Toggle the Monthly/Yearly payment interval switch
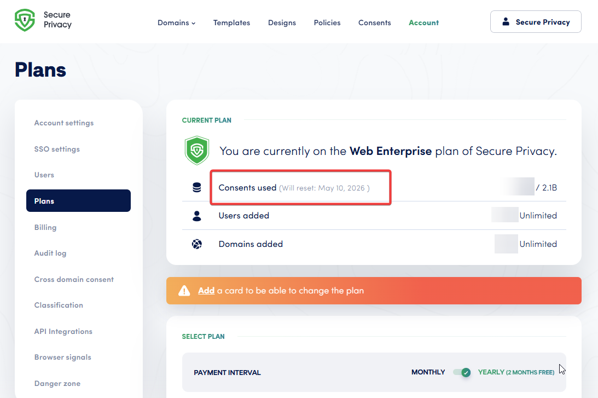This screenshot has height=398, width=598. click(462, 372)
